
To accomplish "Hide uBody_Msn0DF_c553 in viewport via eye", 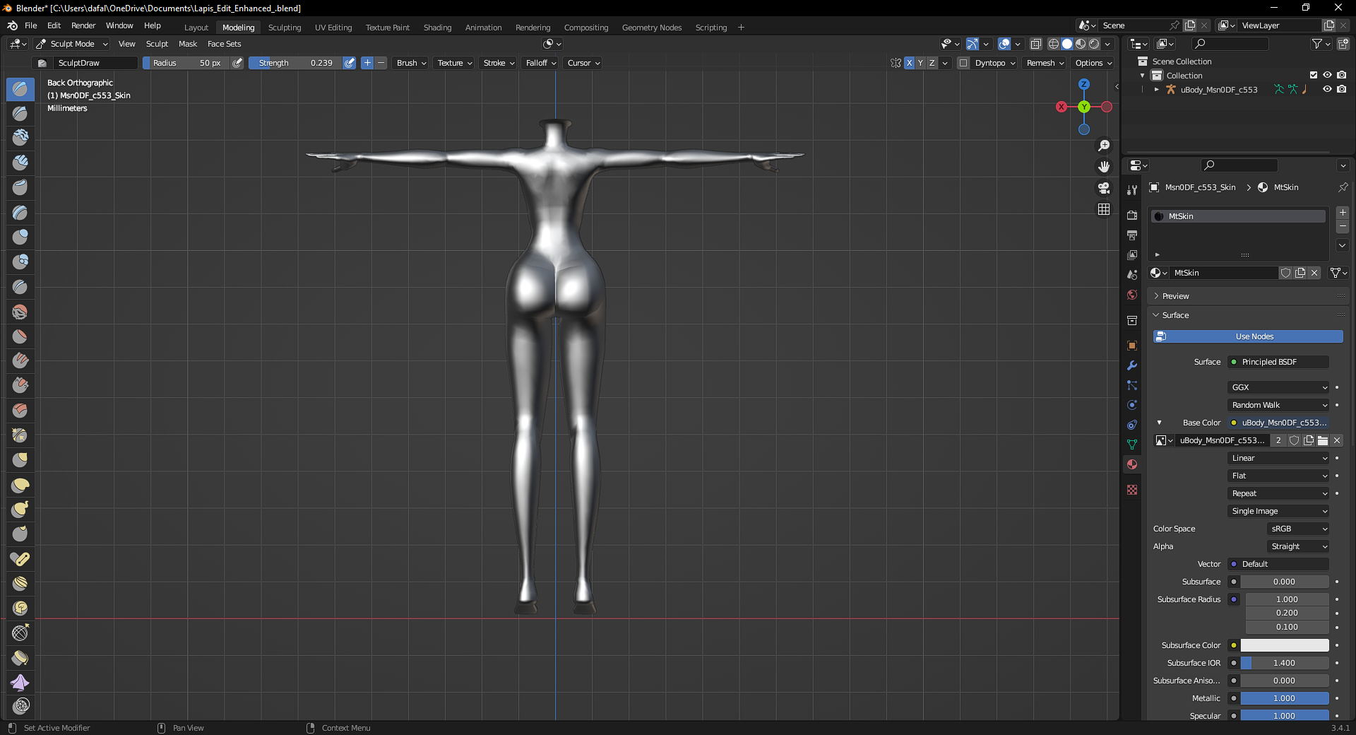I will coord(1327,89).
